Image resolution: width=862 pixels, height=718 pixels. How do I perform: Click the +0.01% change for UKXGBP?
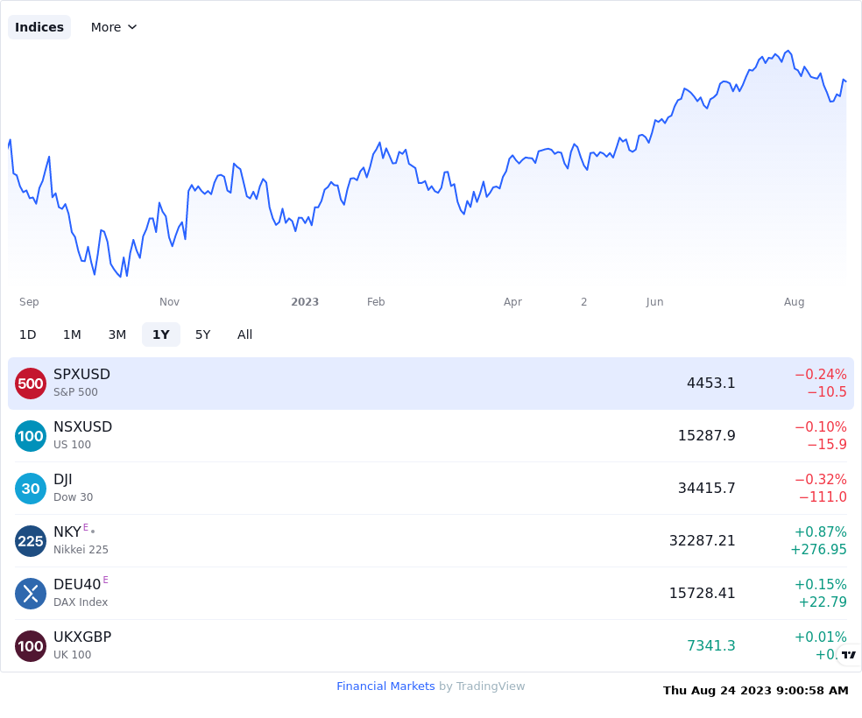(821, 637)
